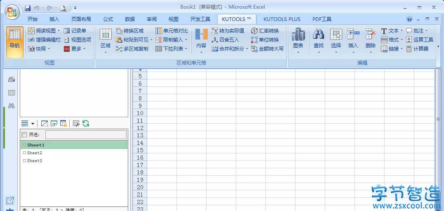
Task: Click 转为实际值 to actual values
Action: click(228, 30)
